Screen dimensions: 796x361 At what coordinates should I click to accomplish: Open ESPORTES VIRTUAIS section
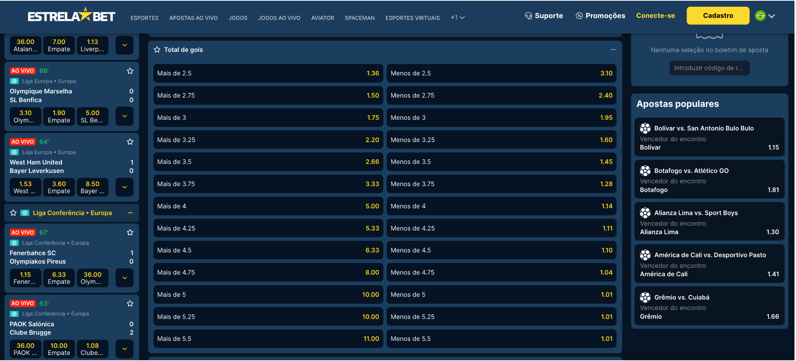[413, 18]
